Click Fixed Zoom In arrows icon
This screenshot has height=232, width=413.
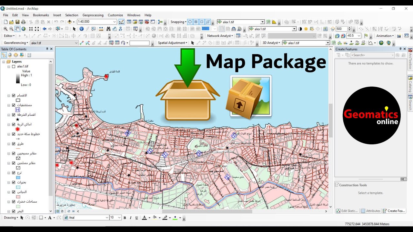pos(31,29)
